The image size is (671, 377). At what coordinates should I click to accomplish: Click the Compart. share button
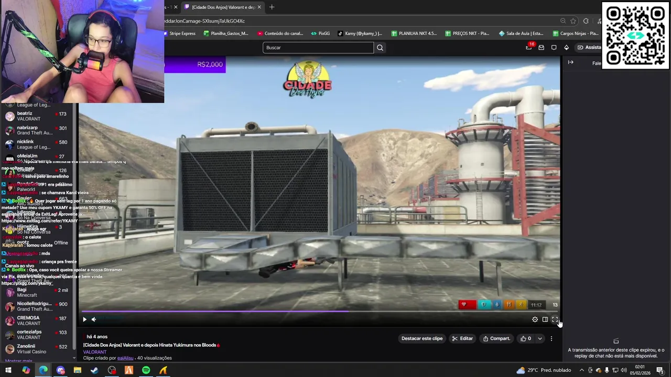click(x=496, y=339)
